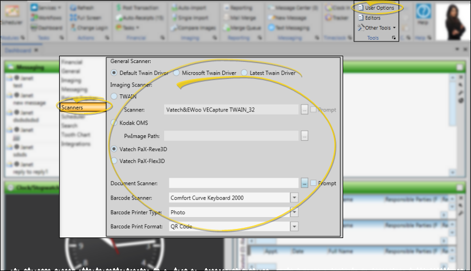Browse for PwImage Path with ellipsis button
Image resolution: width=471 pixels, height=271 pixels.
[305, 136]
